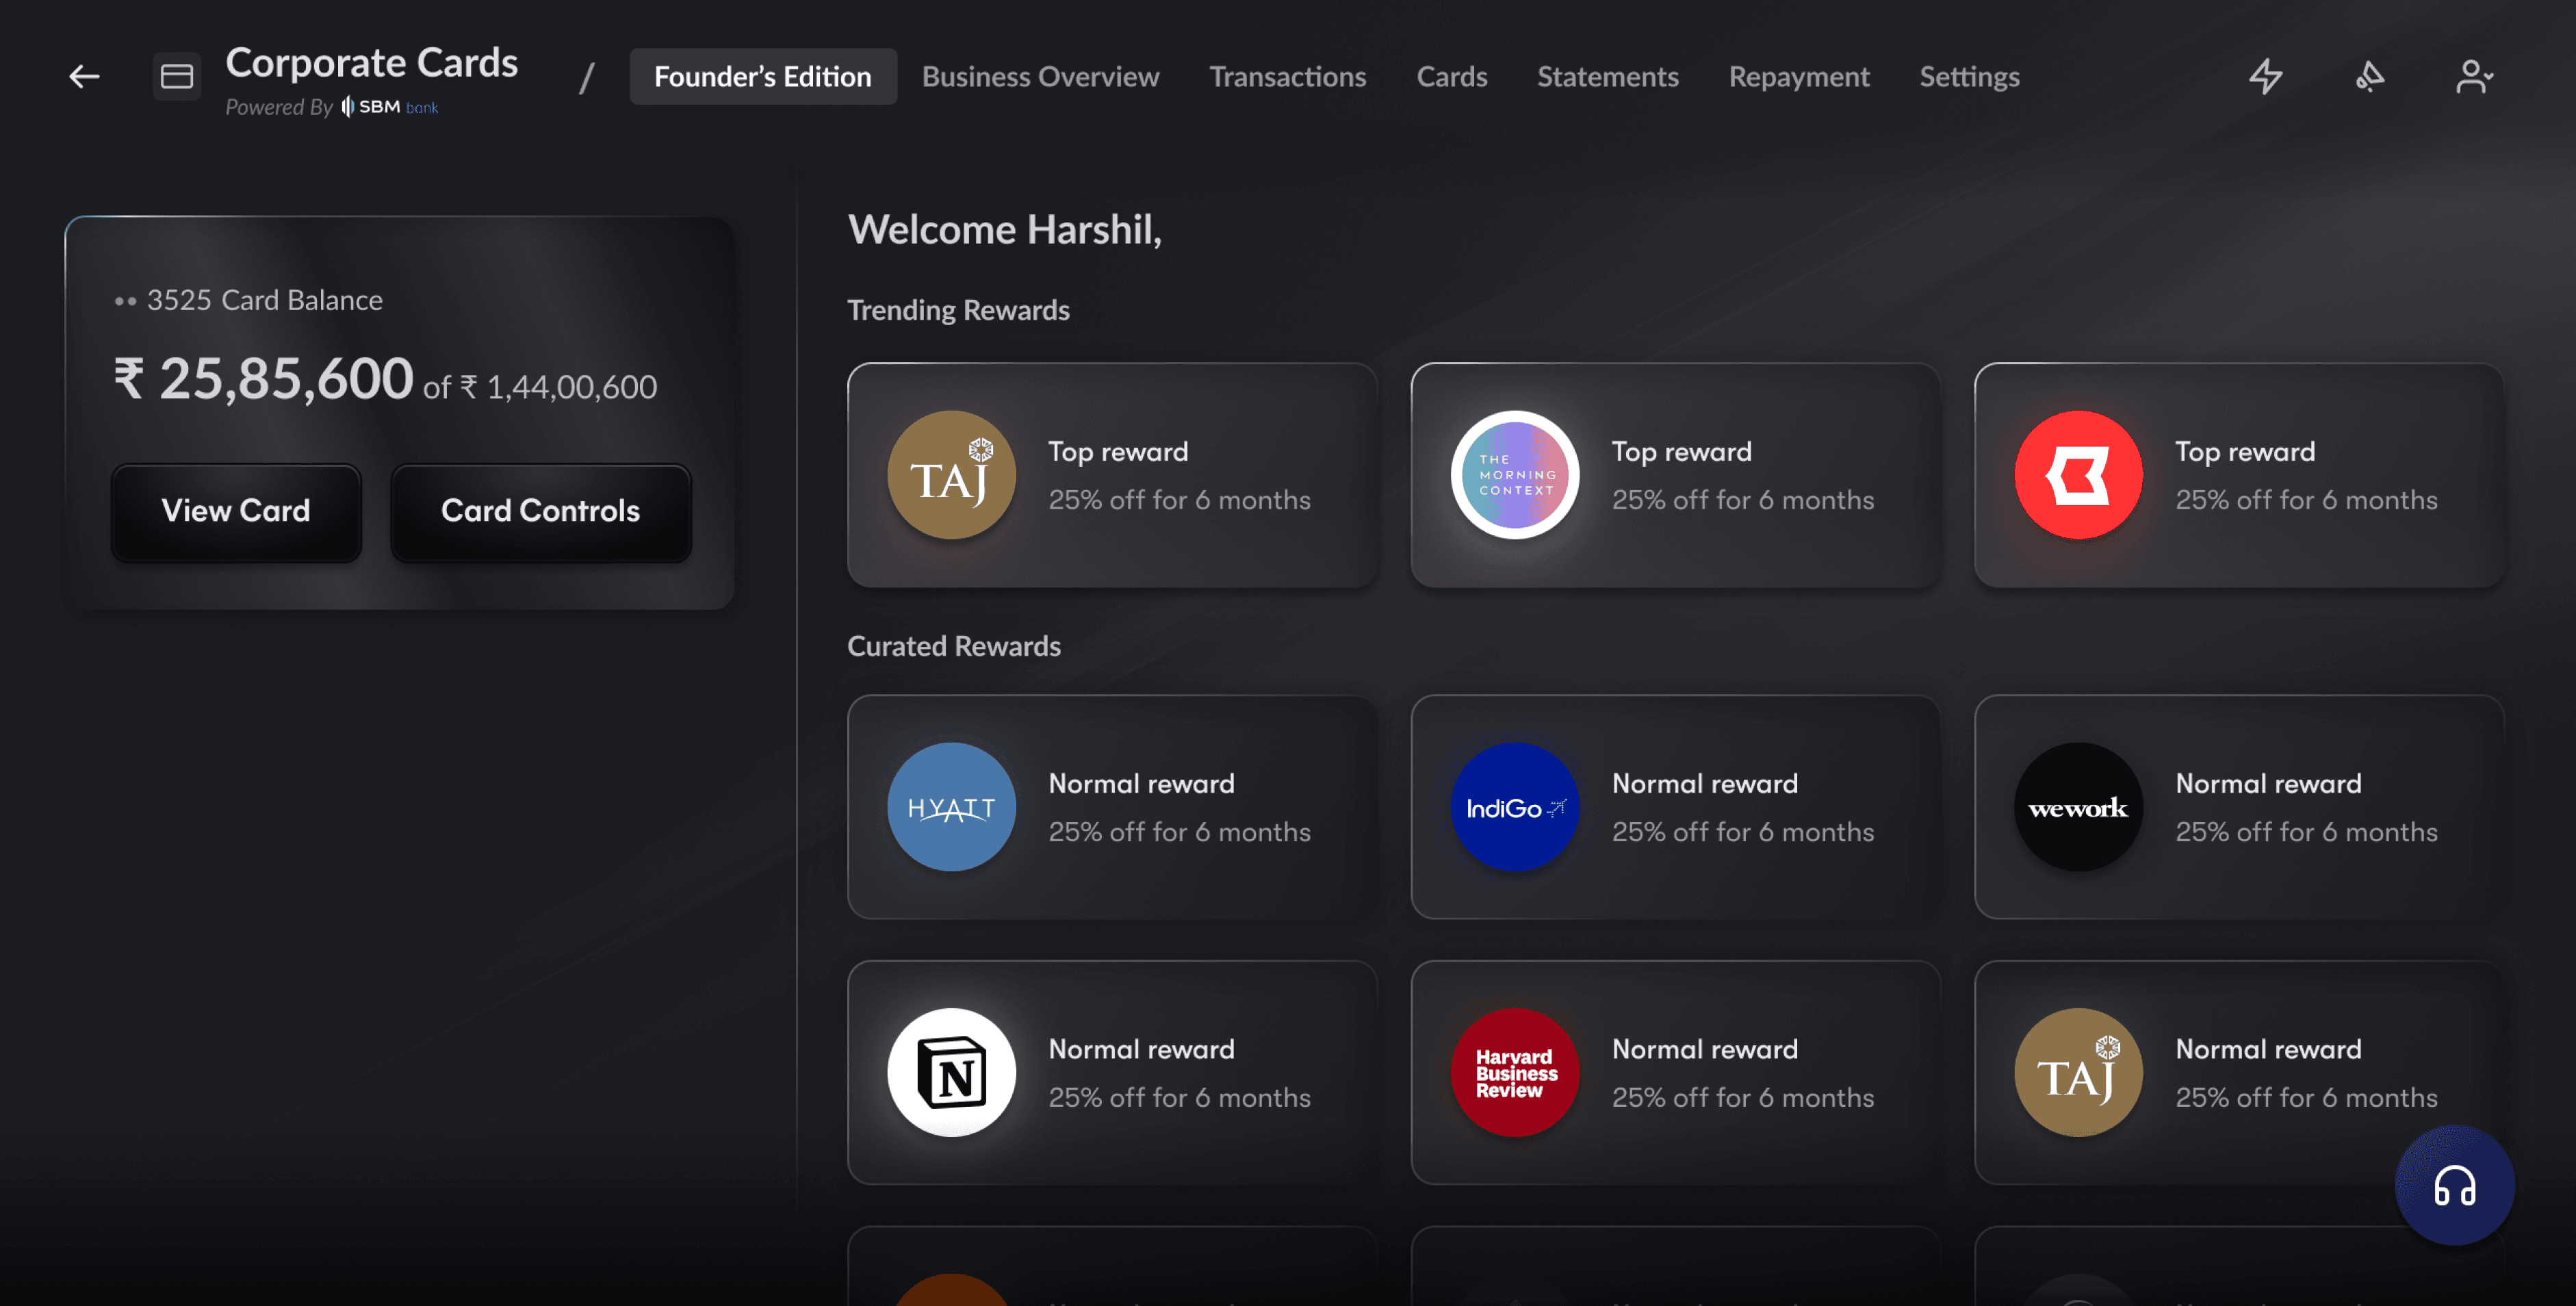Image resolution: width=2576 pixels, height=1306 pixels.
Task: Click the Taj logo in Trending Rewards
Action: click(x=951, y=475)
